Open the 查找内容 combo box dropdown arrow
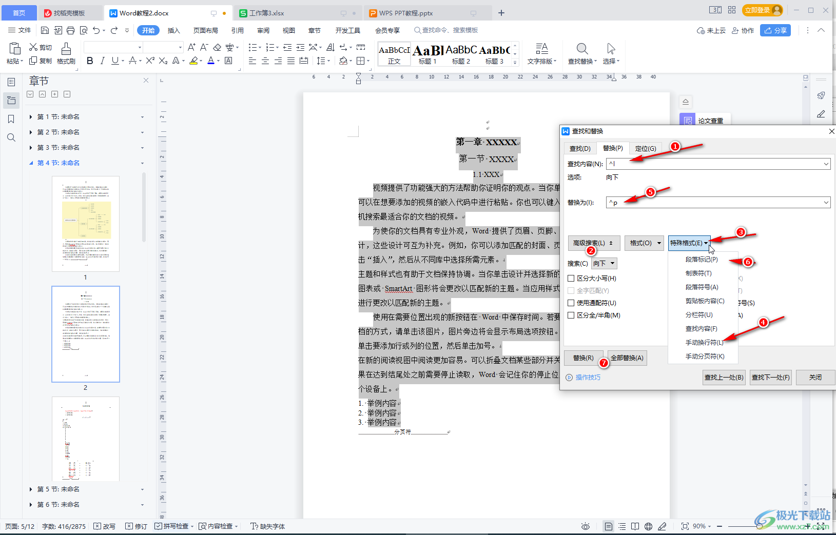836x535 pixels. 826,164
